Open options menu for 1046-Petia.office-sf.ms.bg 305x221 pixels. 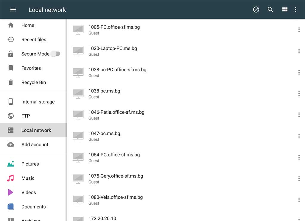(299, 115)
